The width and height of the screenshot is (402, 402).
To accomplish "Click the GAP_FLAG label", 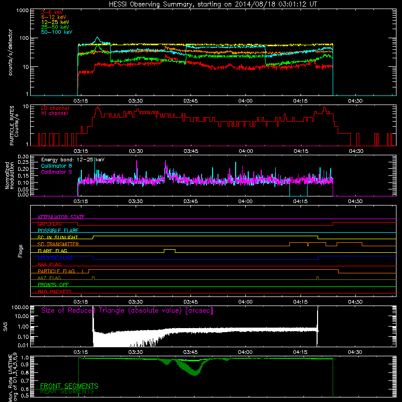I will [49, 224].
